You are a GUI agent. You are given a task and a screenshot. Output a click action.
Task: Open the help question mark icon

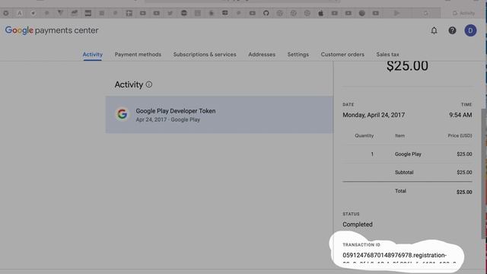click(452, 30)
